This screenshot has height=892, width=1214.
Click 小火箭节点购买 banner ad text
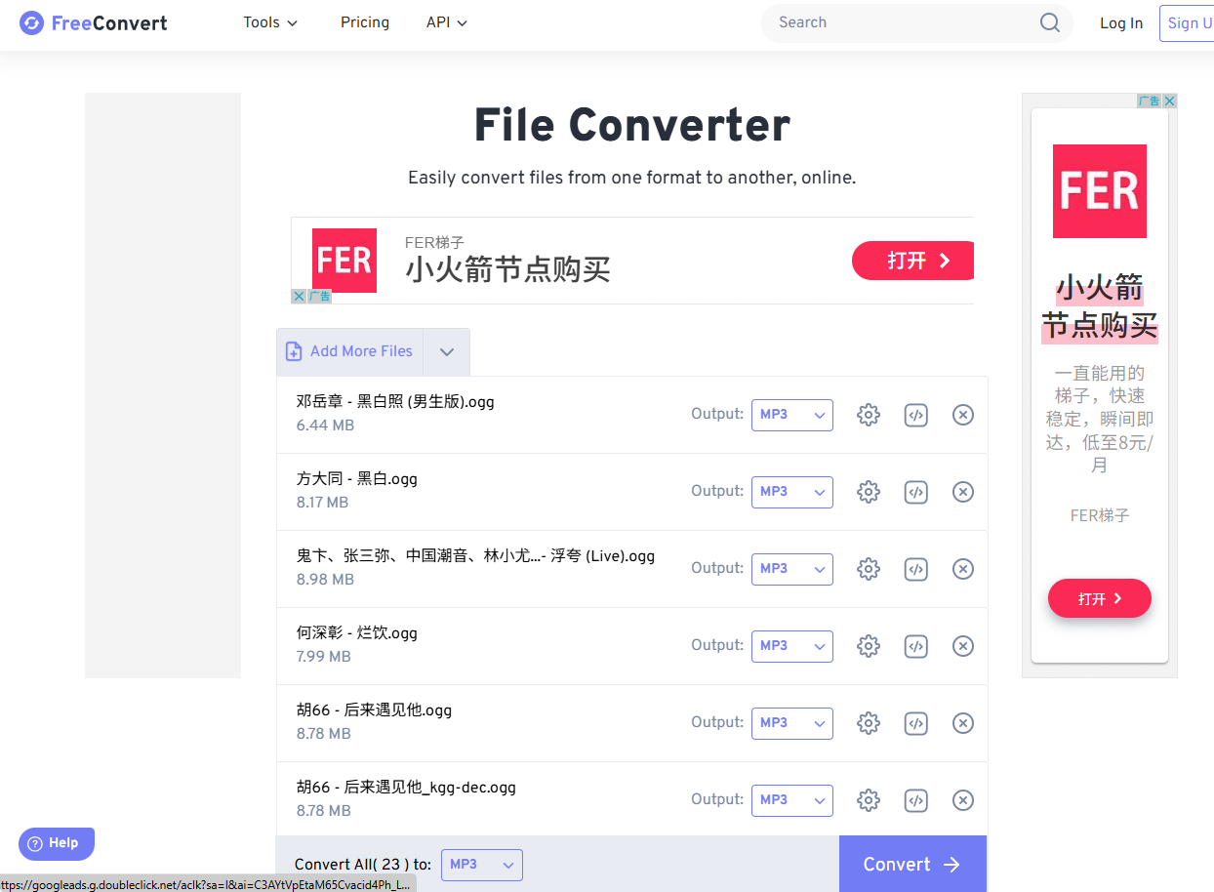[507, 268]
